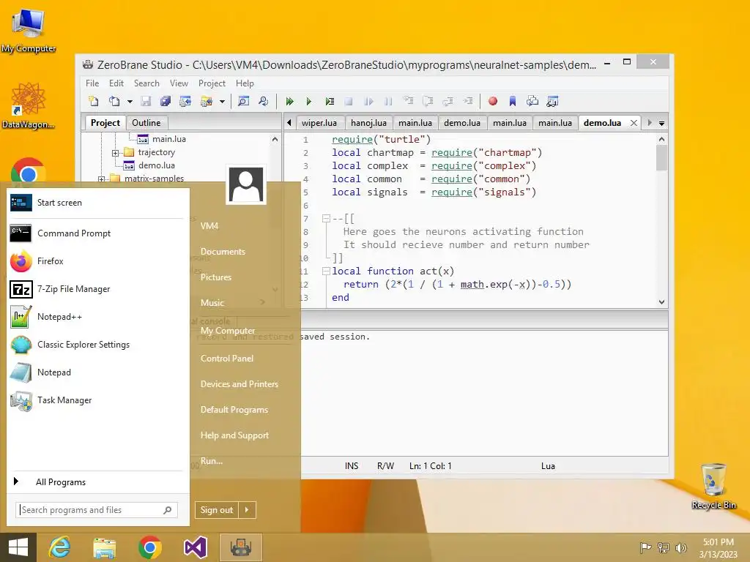Toggle INS mode in the status bar

(352, 466)
